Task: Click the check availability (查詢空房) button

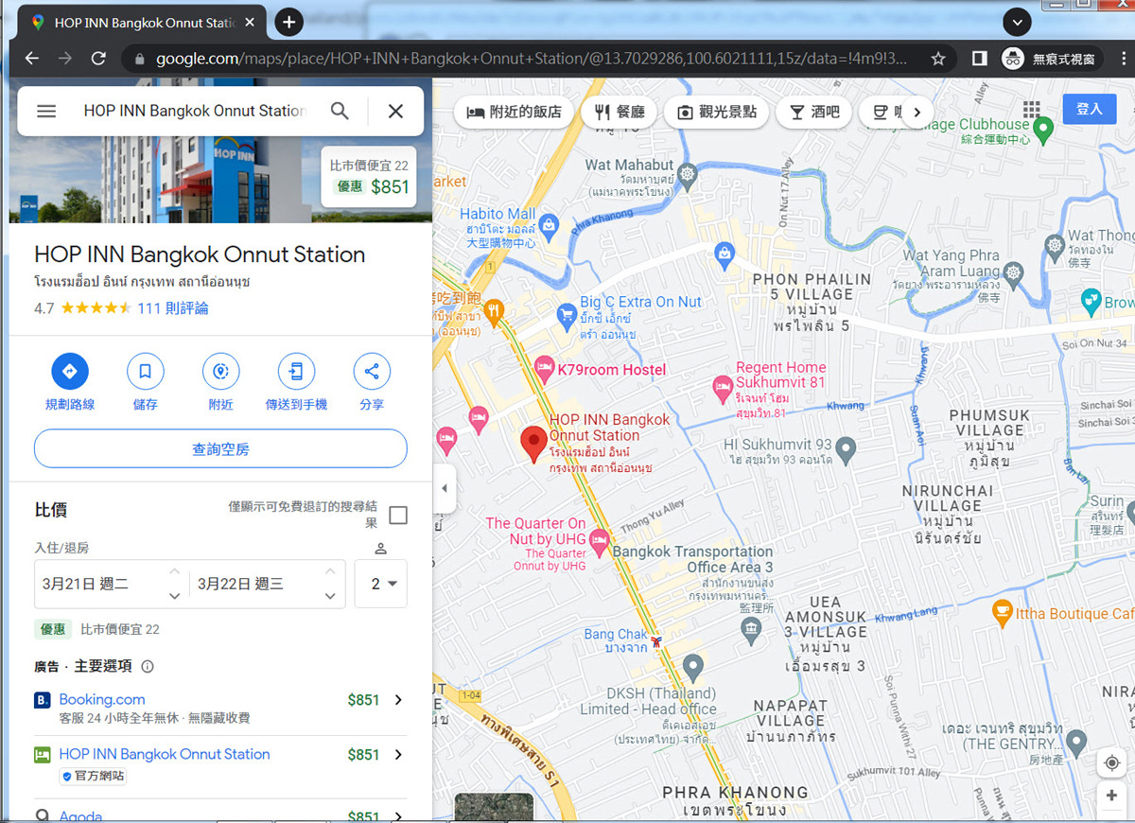Action: click(x=220, y=448)
